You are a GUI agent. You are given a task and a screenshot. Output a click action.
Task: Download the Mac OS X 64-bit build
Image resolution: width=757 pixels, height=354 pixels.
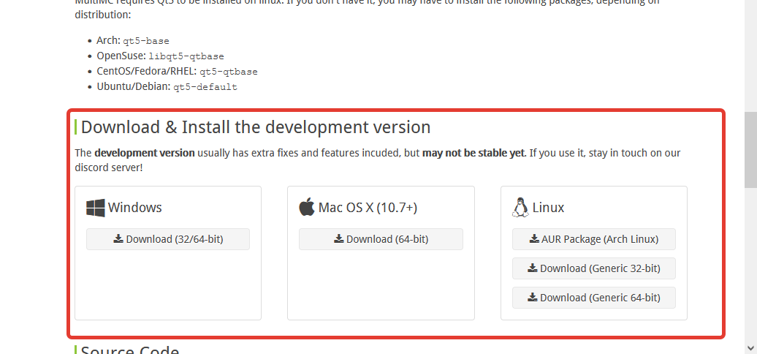(381, 239)
